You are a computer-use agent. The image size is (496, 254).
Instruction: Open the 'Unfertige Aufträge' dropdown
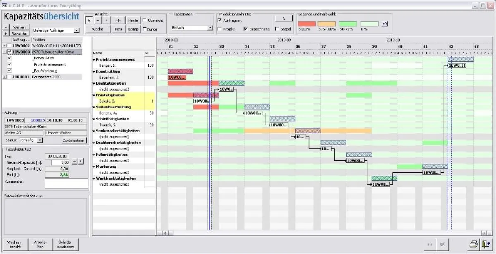tap(77, 31)
